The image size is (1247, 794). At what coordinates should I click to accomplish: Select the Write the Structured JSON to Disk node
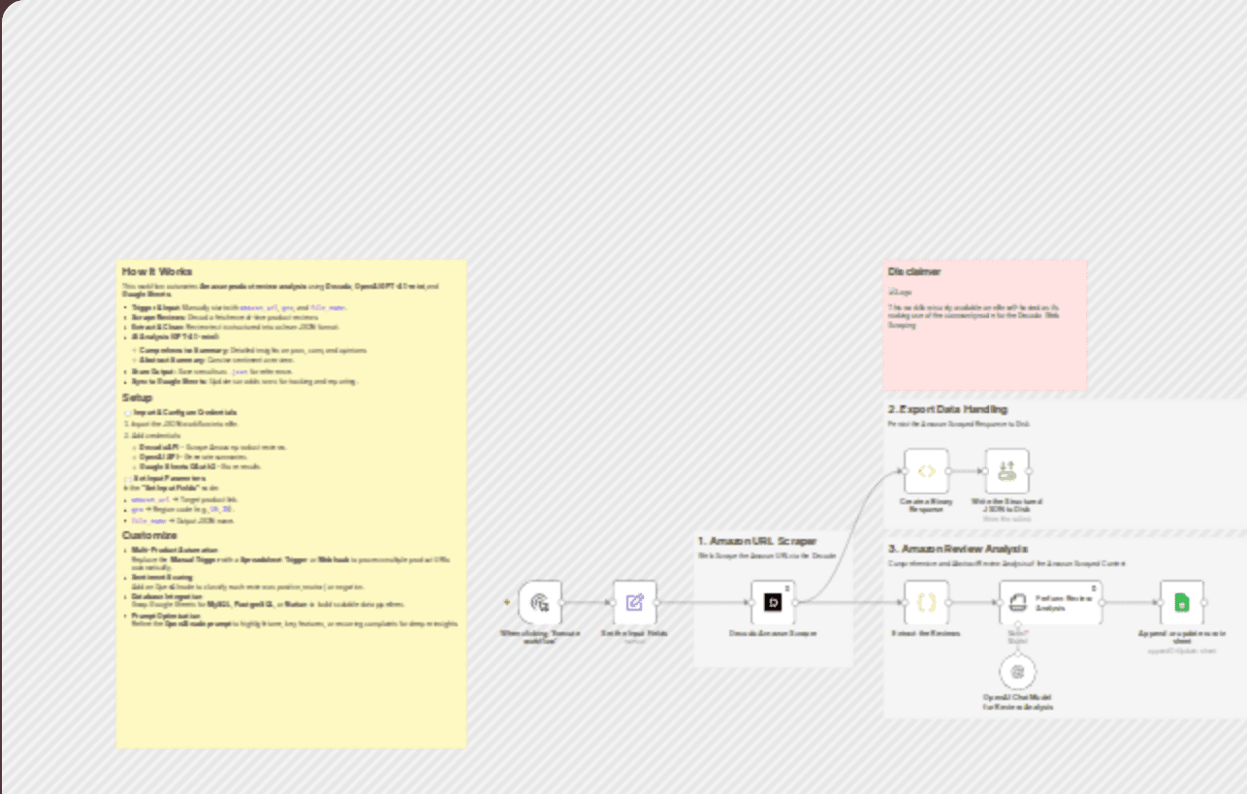click(1007, 471)
